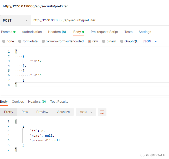Screen dimensions: 169x159
Task: Select the form-data radio button
Action: coord(20,41)
